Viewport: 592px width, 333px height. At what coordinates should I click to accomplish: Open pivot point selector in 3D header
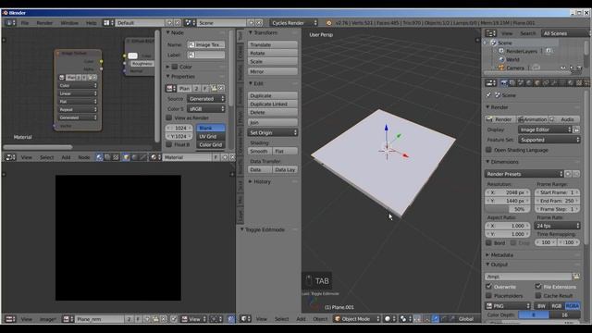tap(405, 318)
